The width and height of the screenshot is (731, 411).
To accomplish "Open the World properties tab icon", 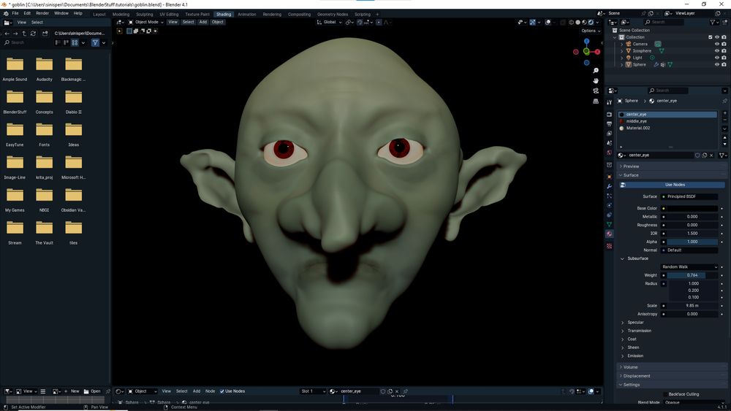I will pos(610,152).
